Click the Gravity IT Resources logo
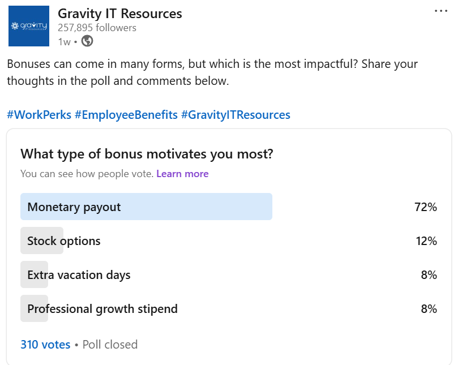 click(29, 26)
